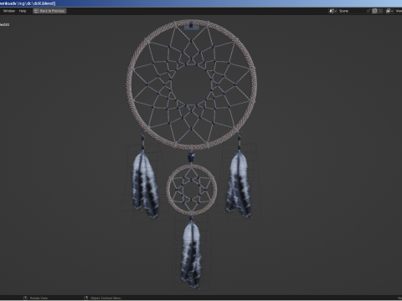Click the Scene name field

point(351,11)
